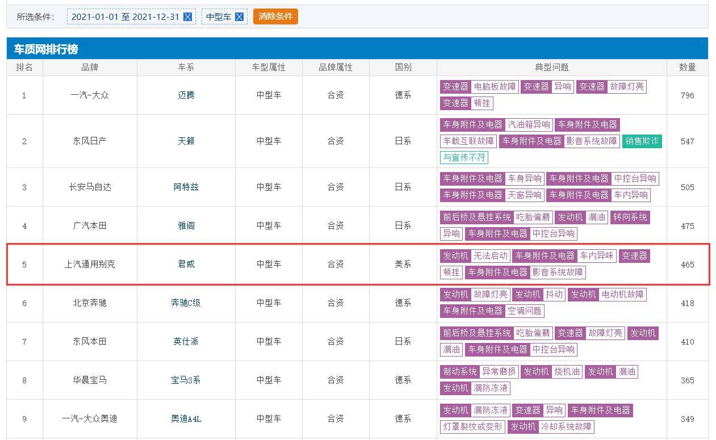Remove the 2021 date range filter
The width and height of the screenshot is (716, 440).
tap(187, 17)
